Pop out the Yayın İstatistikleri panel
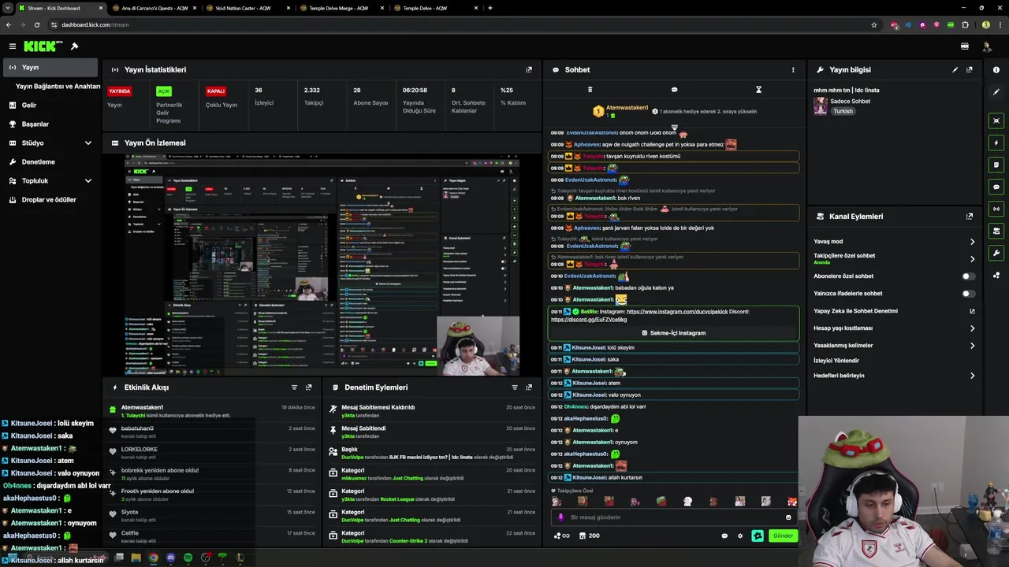 pos(529,69)
